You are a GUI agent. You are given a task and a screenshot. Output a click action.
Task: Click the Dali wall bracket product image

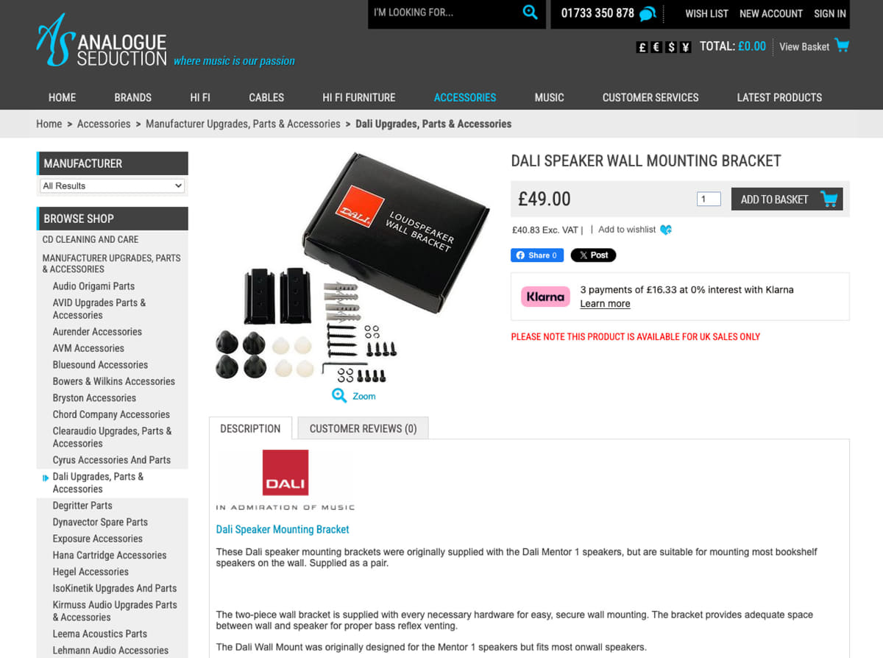point(353,269)
